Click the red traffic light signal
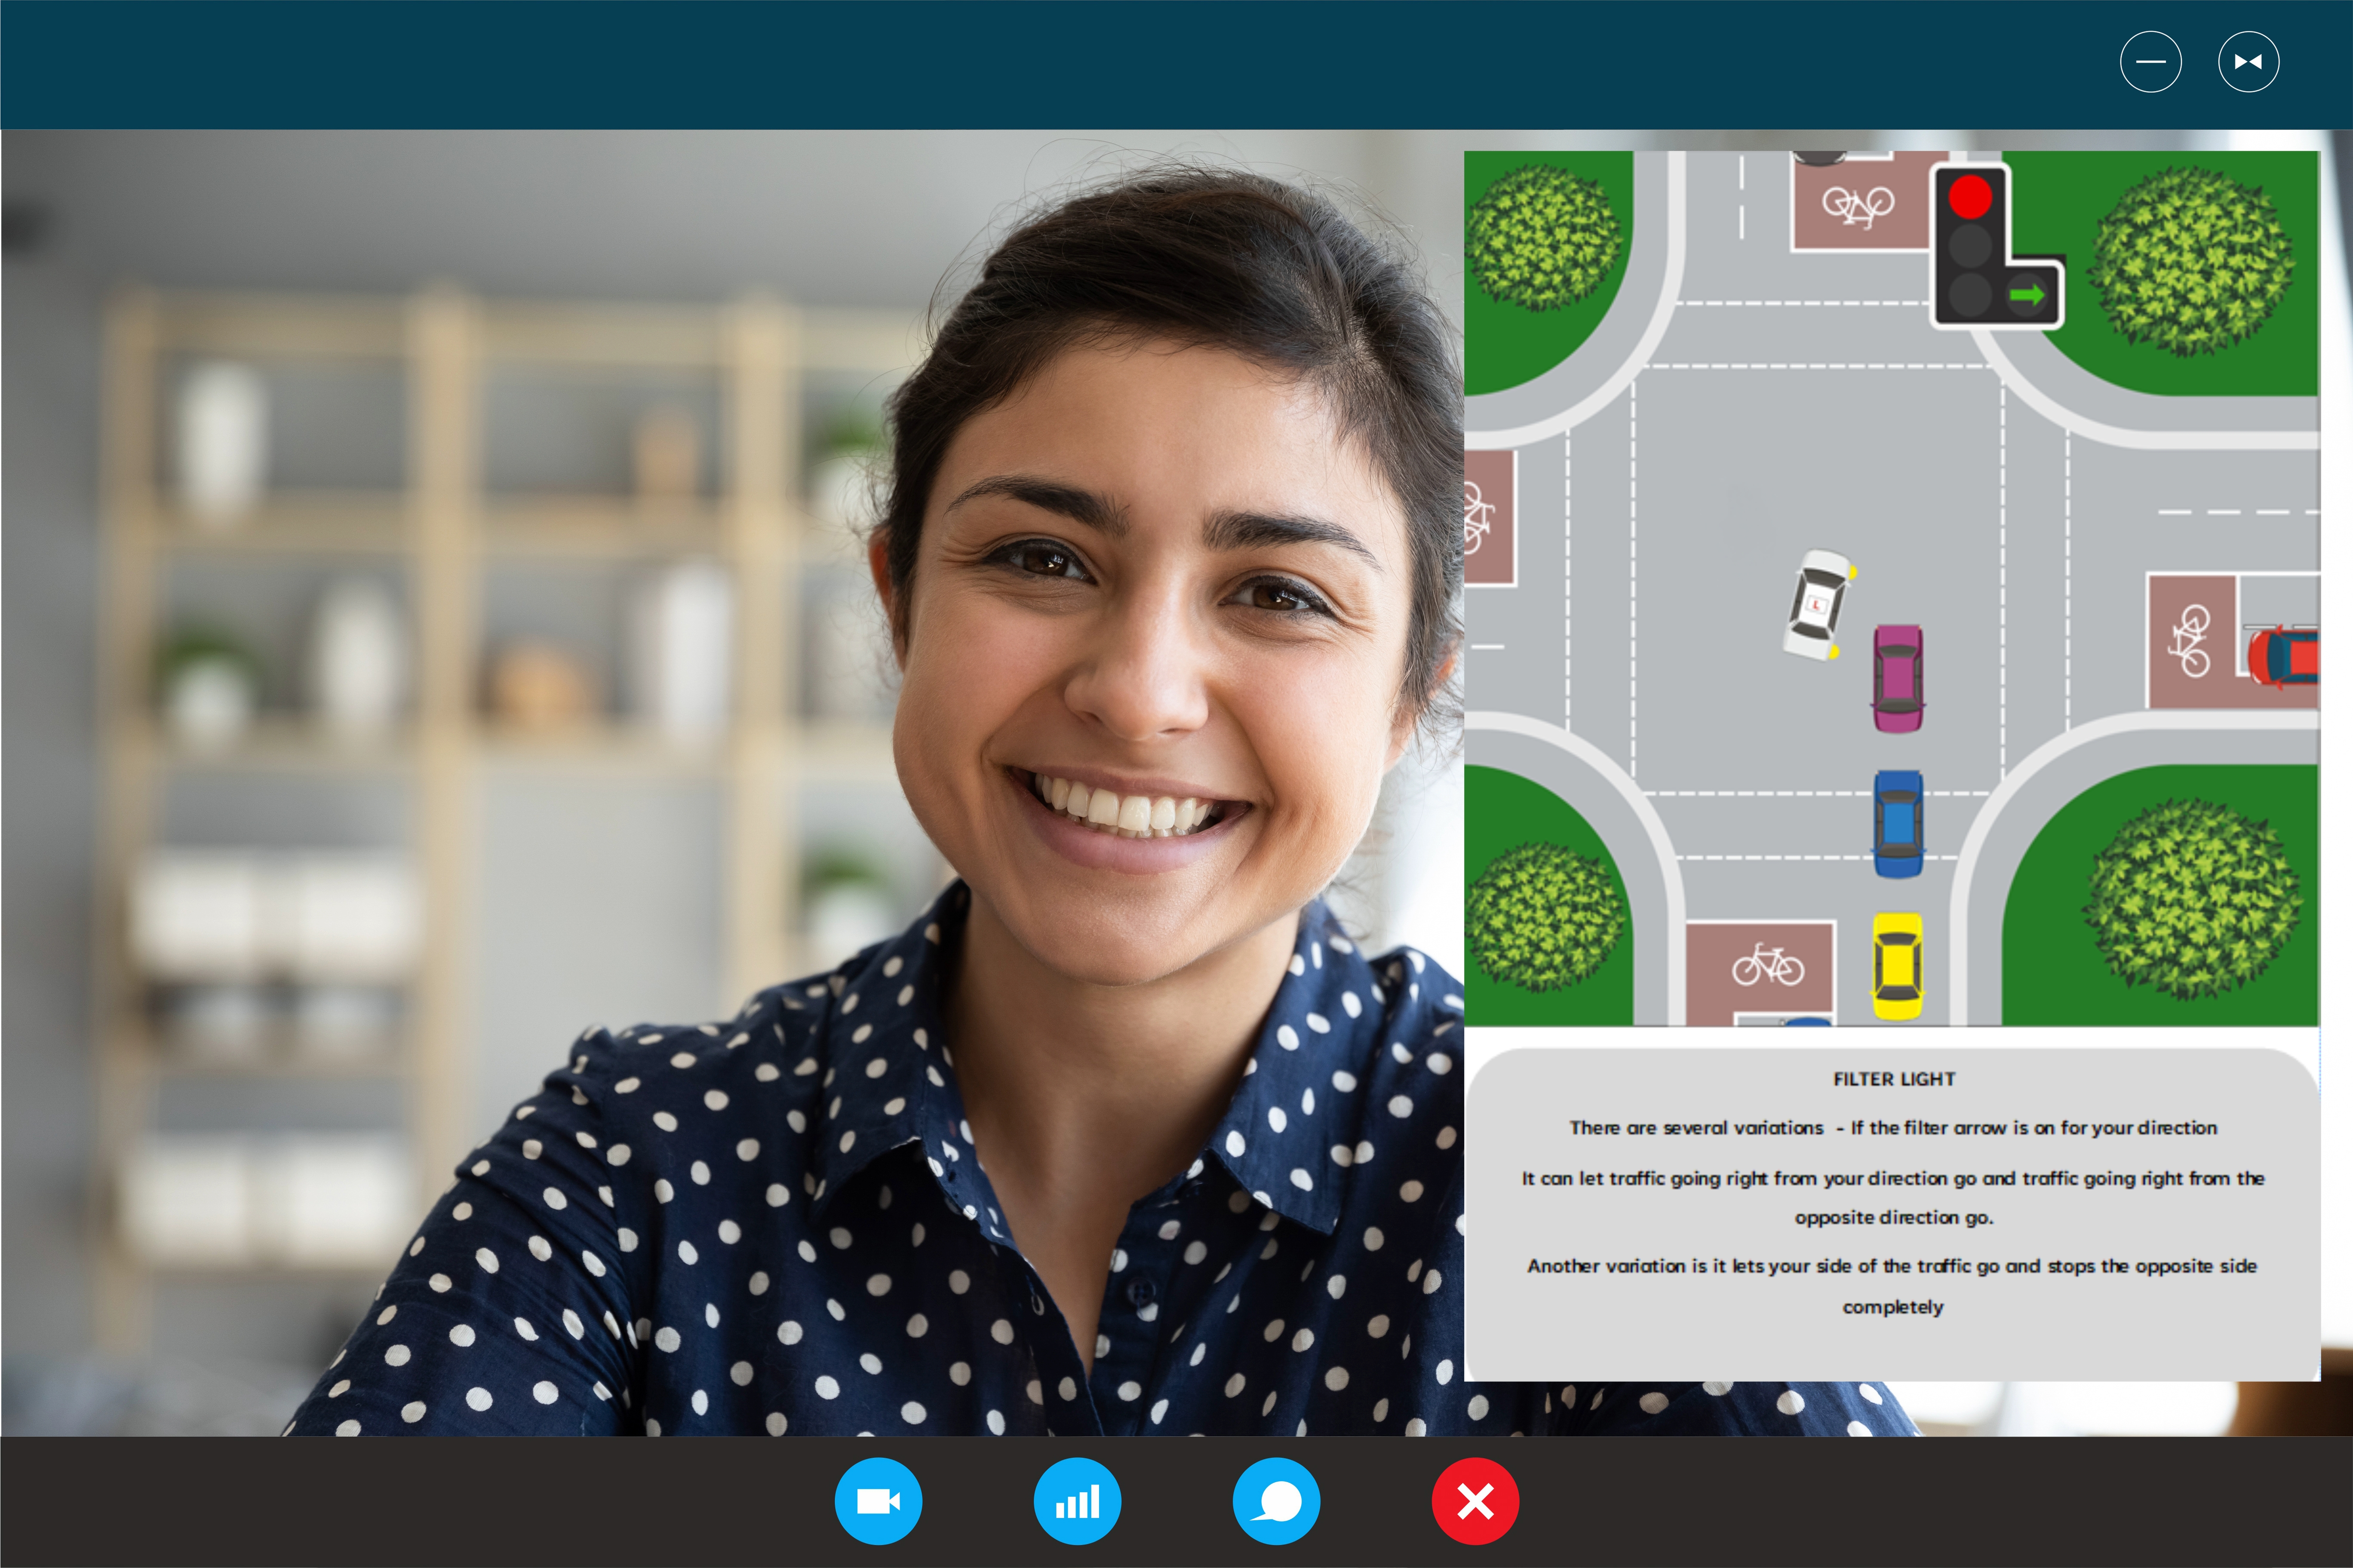The height and width of the screenshot is (1568, 2353). (x=1970, y=197)
